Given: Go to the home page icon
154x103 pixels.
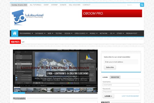Looking at the screenshot, I should (x=15, y=33).
